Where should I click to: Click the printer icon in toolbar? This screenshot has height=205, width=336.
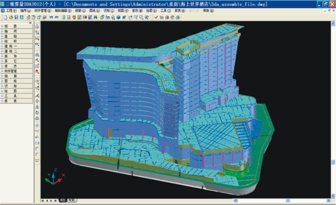tap(178, 17)
